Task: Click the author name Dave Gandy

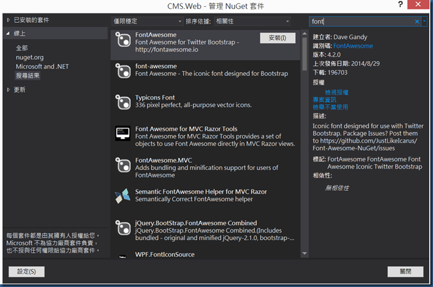Action: coord(350,37)
